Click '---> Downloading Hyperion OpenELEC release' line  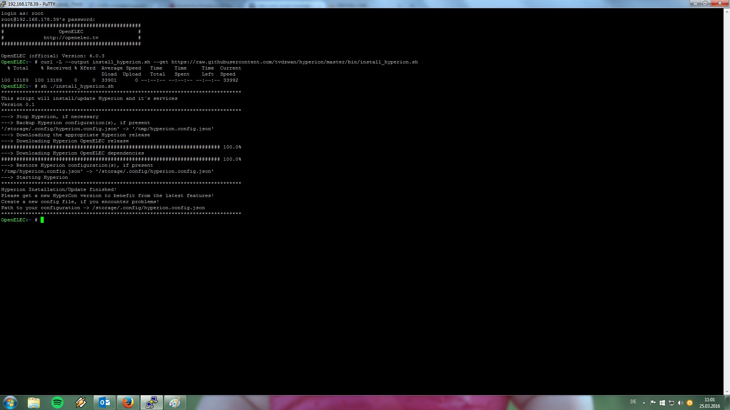click(65, 141)
